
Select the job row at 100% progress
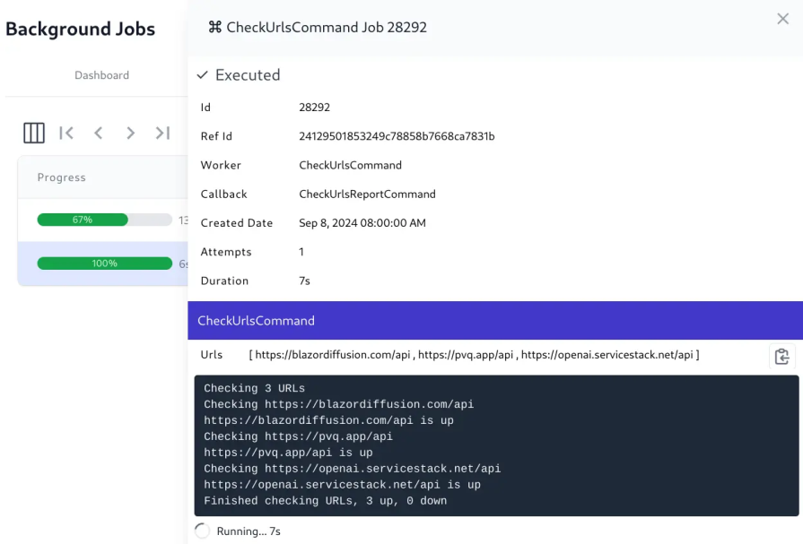pyautogui.click(x=103, y=263)
